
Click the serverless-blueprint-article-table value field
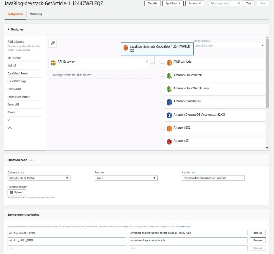tap(188, 240)
